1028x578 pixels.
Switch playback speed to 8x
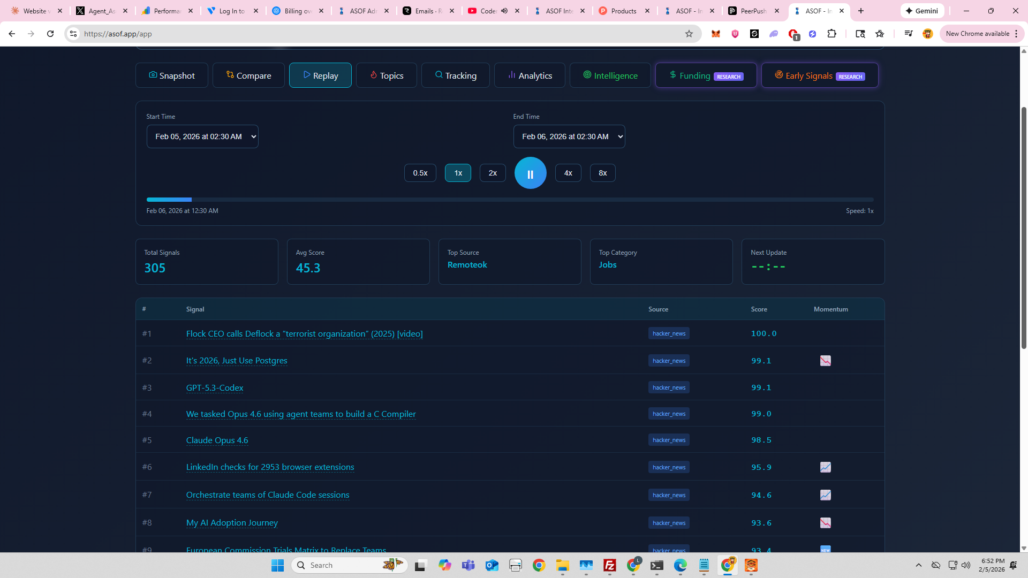tap(602, 173)
